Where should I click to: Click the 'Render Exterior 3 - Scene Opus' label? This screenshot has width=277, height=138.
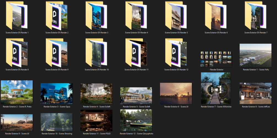point(57,107)
